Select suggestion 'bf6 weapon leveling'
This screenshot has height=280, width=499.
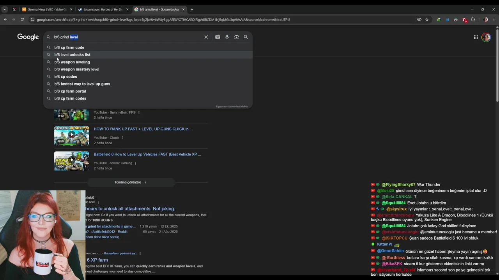click(x=148, y=62)
